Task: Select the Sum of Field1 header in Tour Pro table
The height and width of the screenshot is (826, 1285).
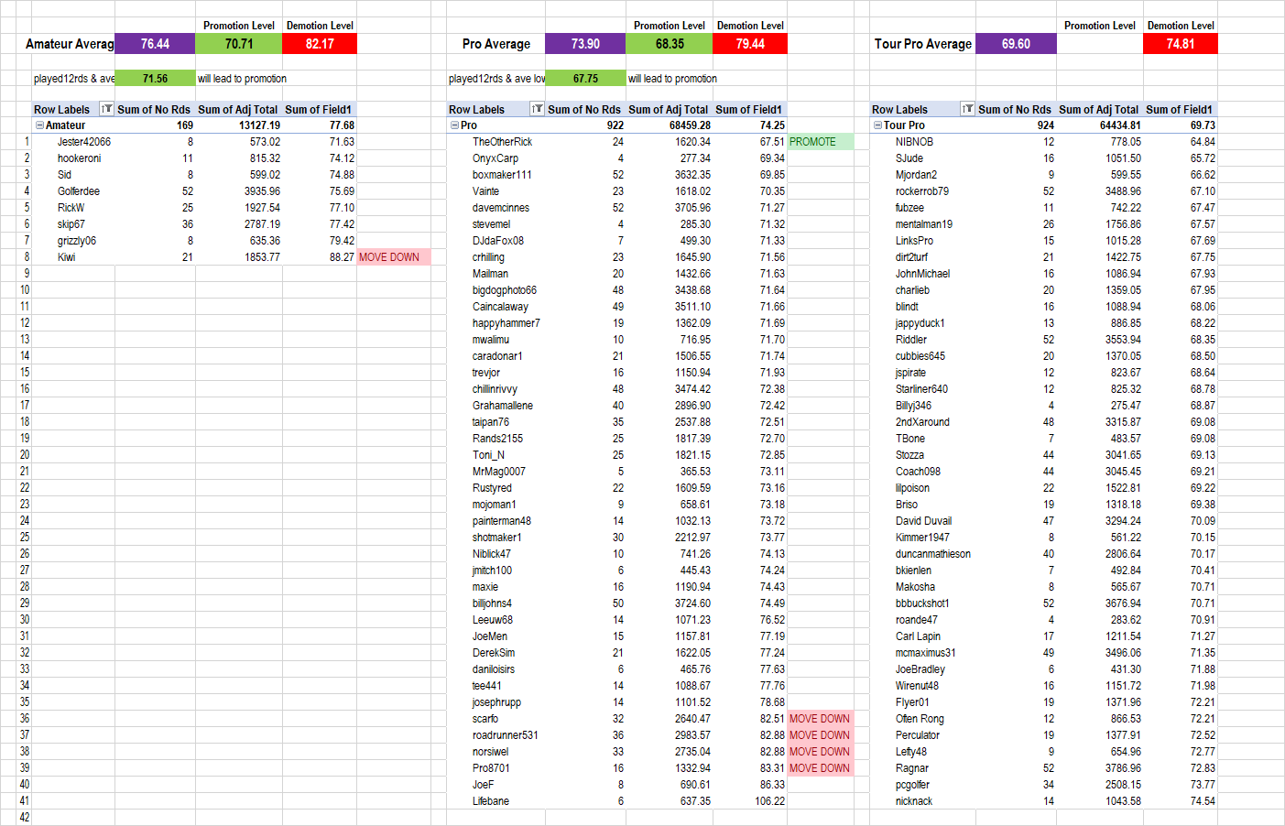Action: (1179, 109)
